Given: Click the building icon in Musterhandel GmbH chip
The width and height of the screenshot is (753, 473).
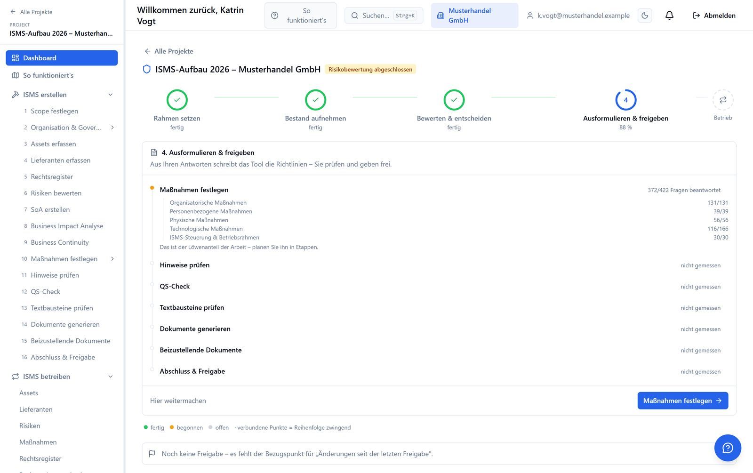Looking at the screenshot, I should 441,16.
